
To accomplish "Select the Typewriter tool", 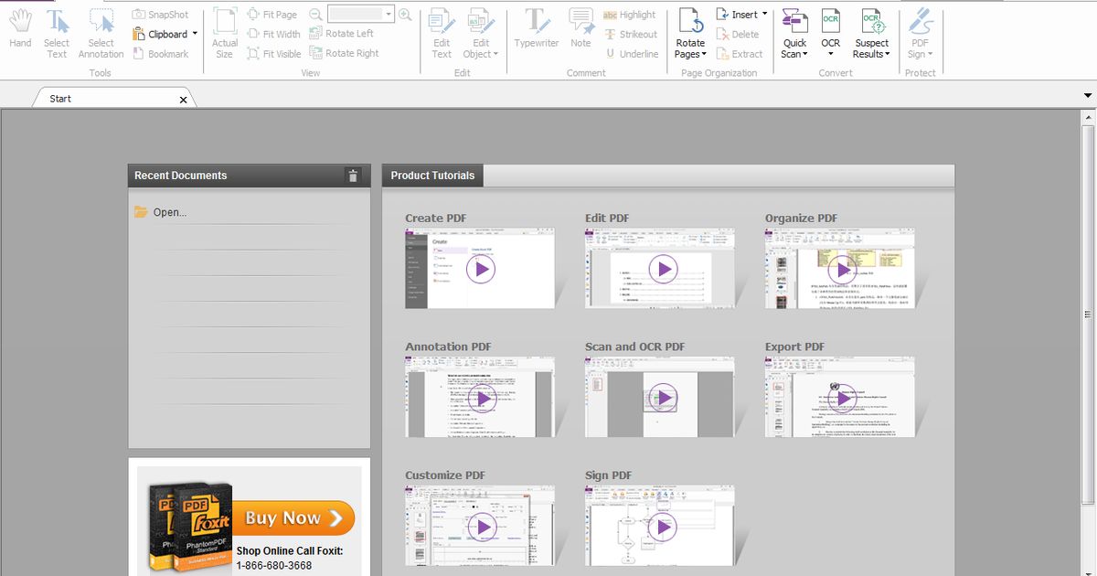I will 536,32.
